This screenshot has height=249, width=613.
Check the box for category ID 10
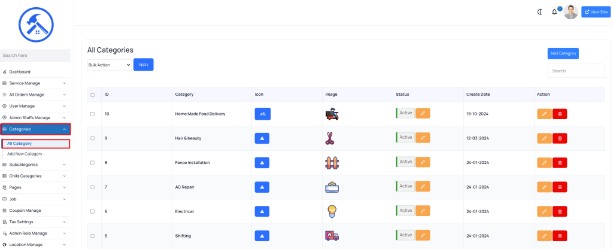click(92, 114)
